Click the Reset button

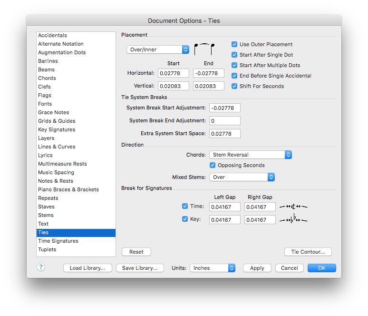click(136, 252)
